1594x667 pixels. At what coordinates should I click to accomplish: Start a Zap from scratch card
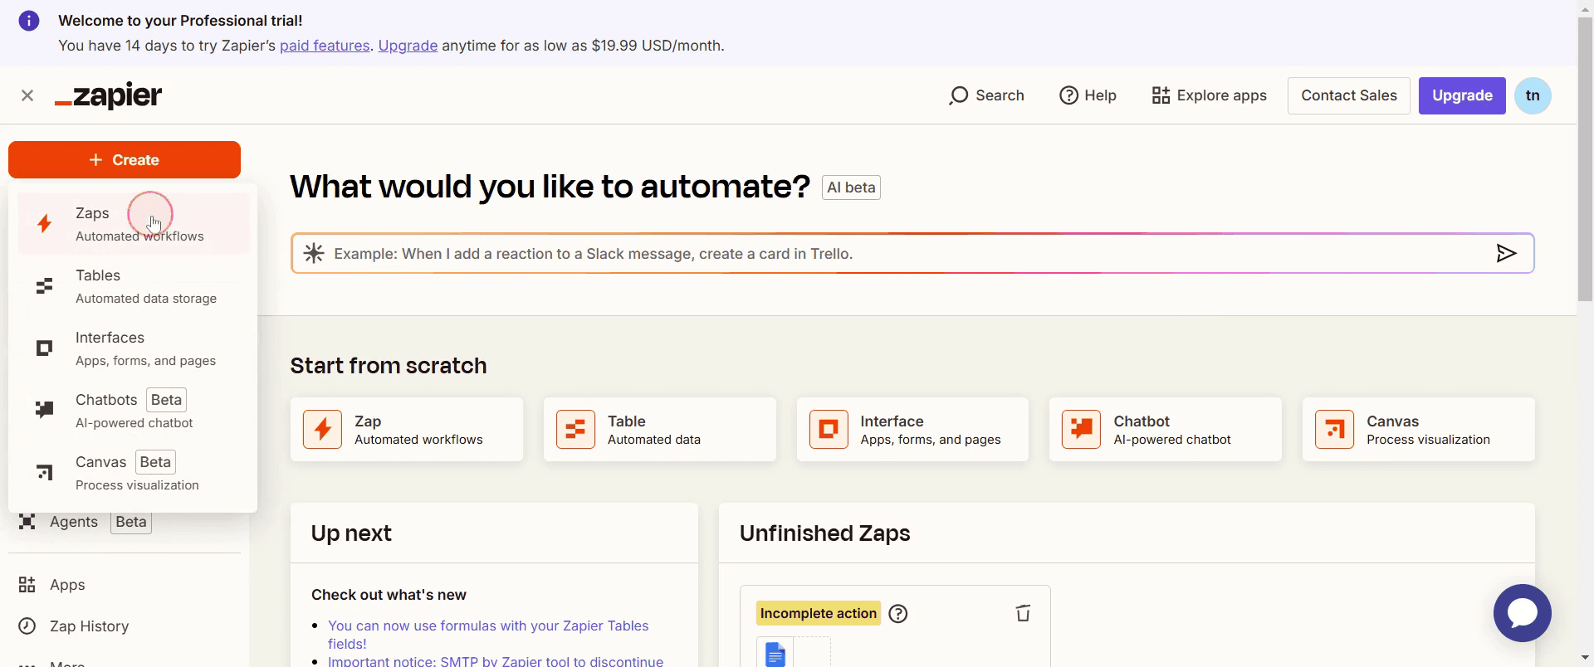(407, 430)
